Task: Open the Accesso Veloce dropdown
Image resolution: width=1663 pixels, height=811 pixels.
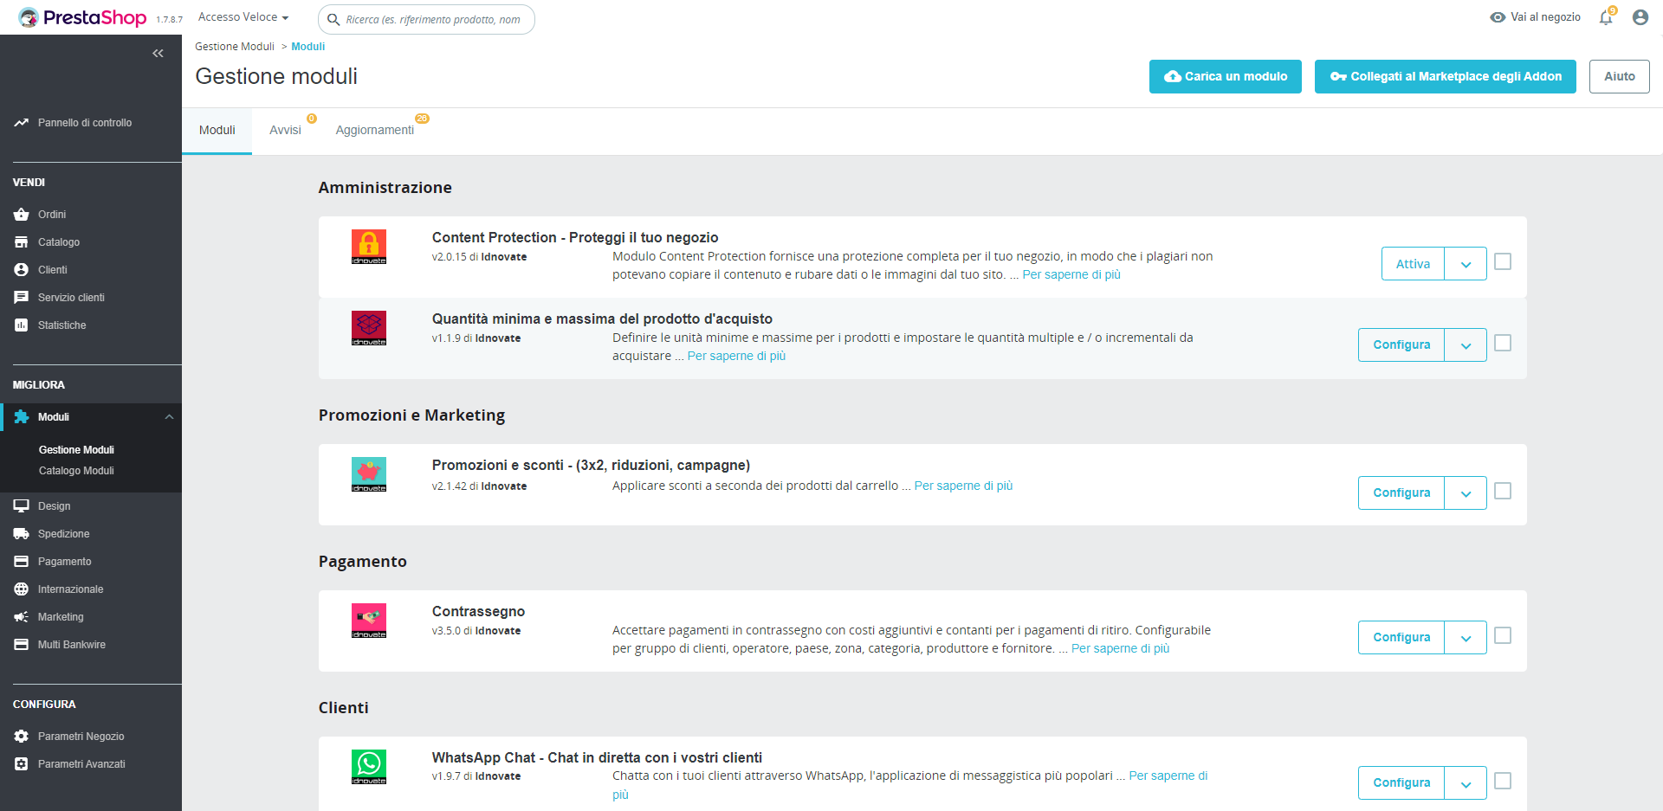Action: 243,17
